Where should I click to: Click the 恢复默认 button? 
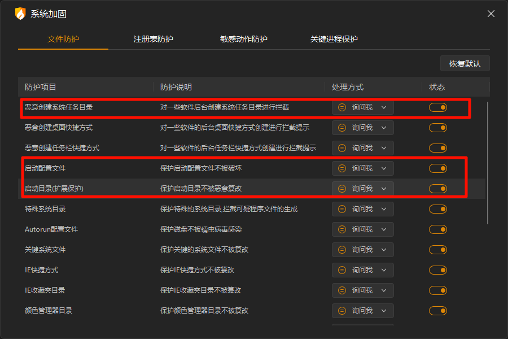pyautogui.click(x=465, y=64)
